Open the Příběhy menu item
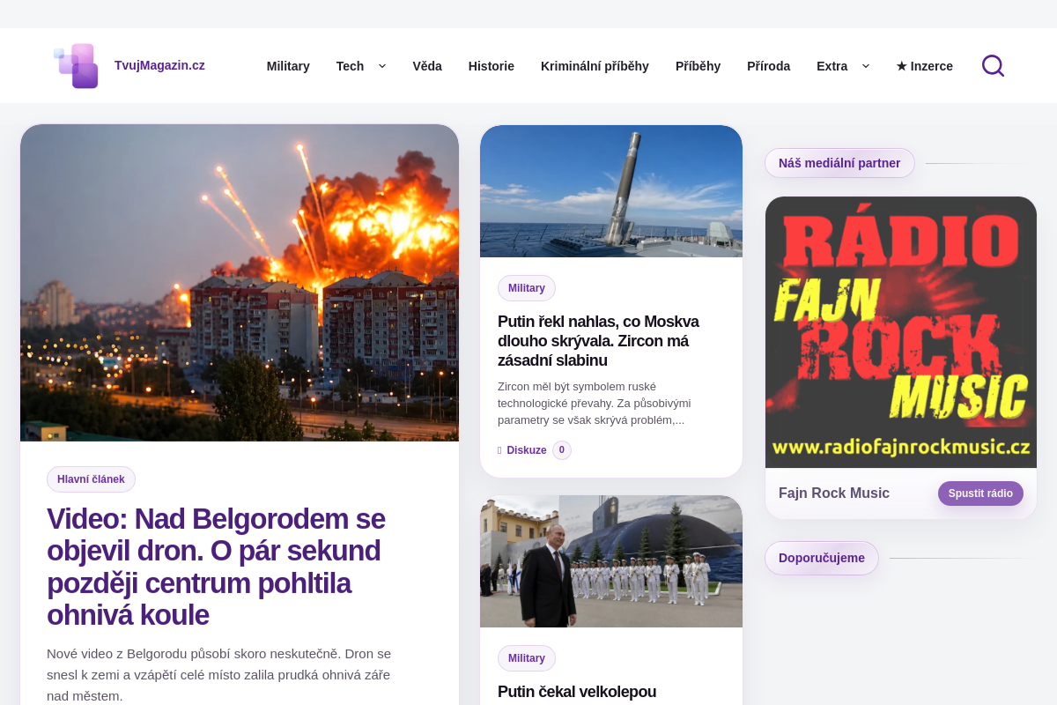The width and height of the screenshot is (1057, 705). click(698, 66)
